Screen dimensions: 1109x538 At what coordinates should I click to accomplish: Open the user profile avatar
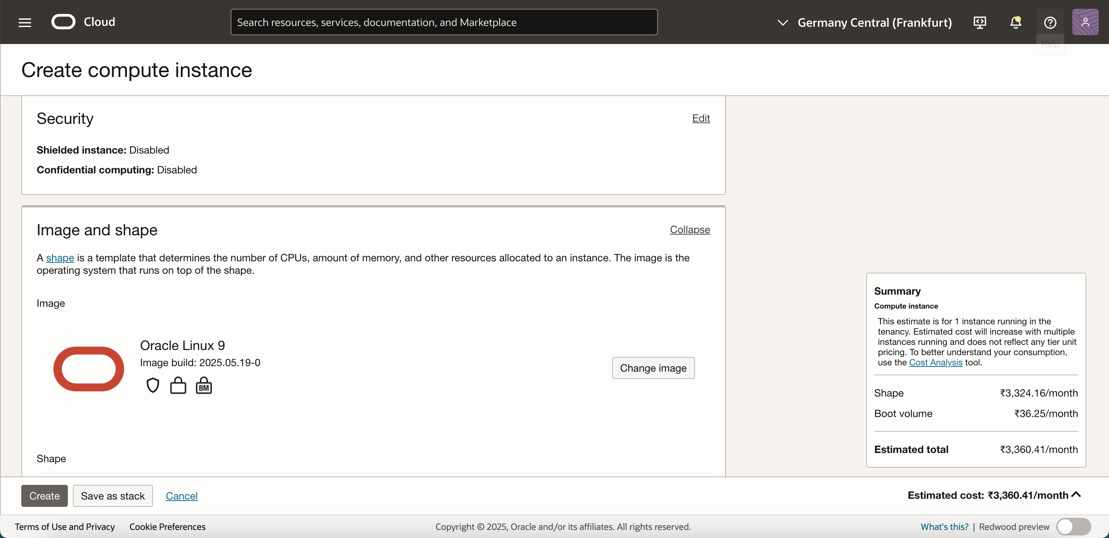pos(1085,22)
